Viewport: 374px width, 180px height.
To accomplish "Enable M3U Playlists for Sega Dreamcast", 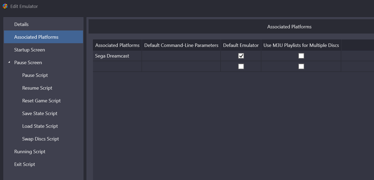I will click(x=301, y=56).
